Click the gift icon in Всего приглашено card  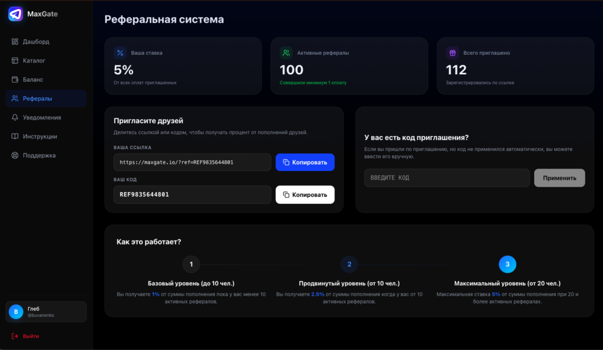452,52
